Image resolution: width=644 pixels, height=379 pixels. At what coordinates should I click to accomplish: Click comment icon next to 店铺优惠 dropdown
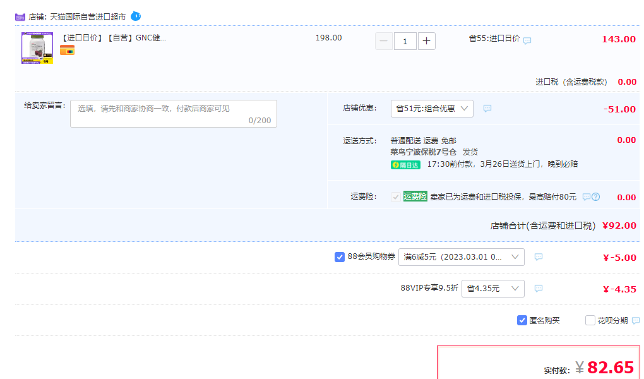[x=487, y=109]
